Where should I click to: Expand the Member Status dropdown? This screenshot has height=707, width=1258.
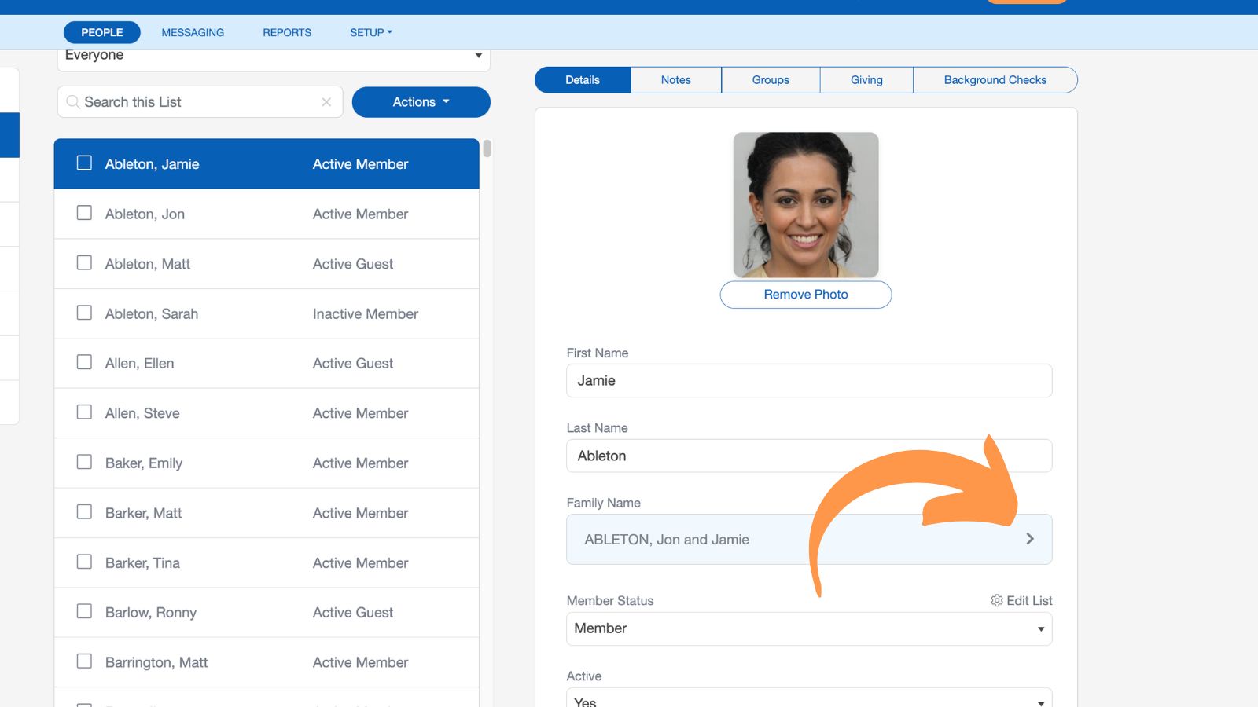coord(808,628)
